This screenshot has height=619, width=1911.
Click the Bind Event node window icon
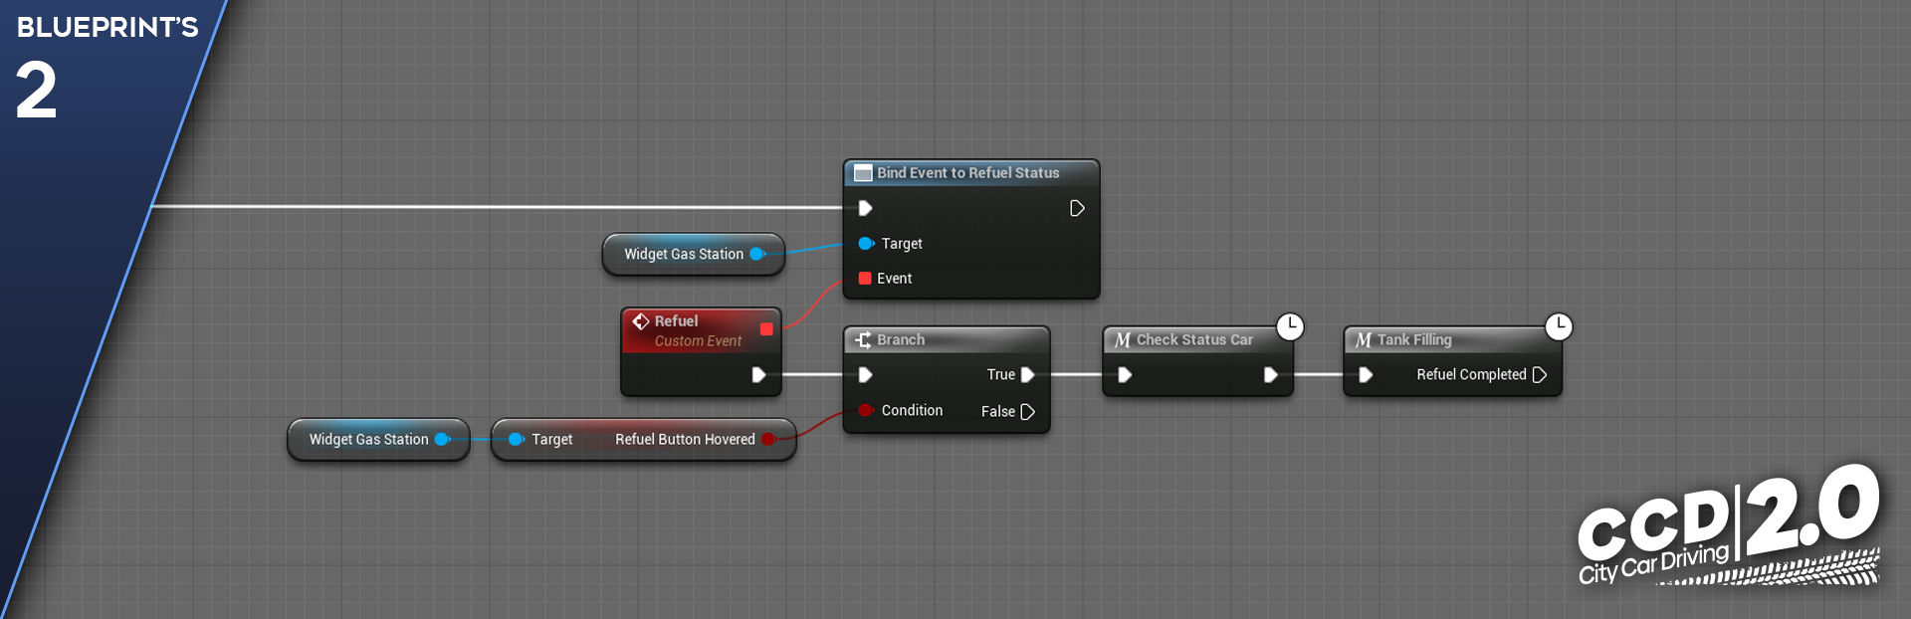point(863,173)
